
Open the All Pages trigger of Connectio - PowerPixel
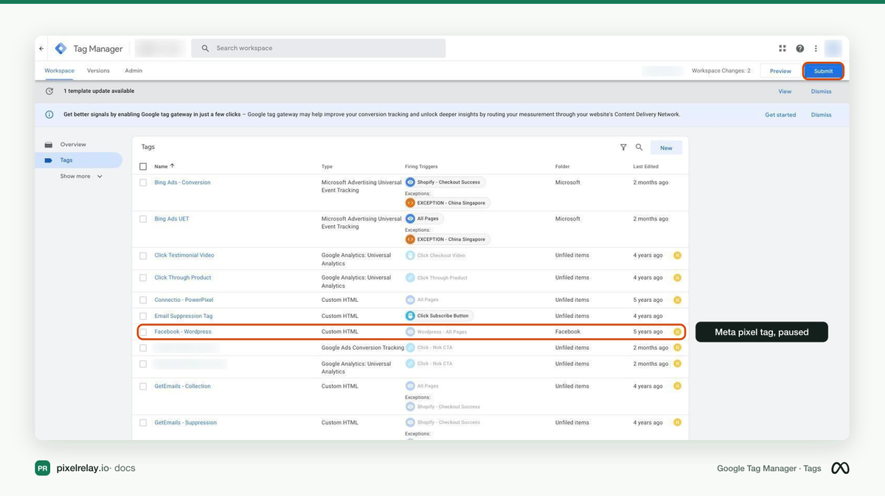pyautogui.click(x=424, y=300)
